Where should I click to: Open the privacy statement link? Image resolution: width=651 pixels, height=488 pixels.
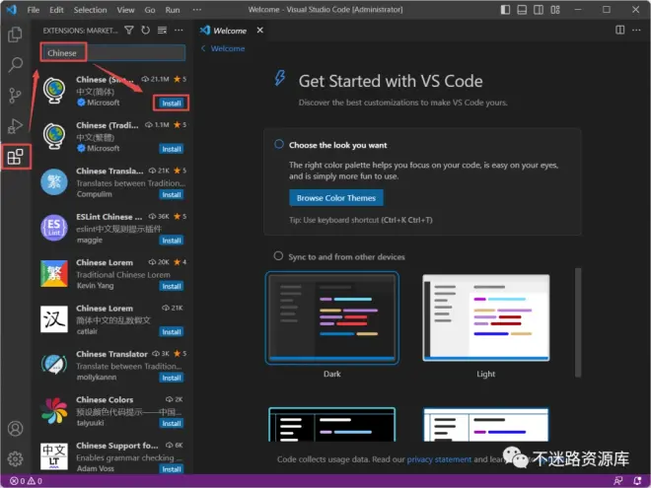(x=439, y=459)
